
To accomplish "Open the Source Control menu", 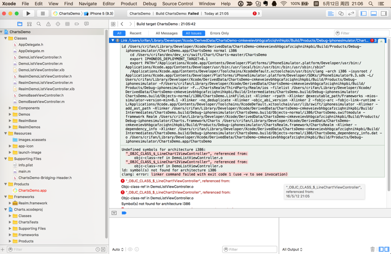I will [x=177, y=4].
